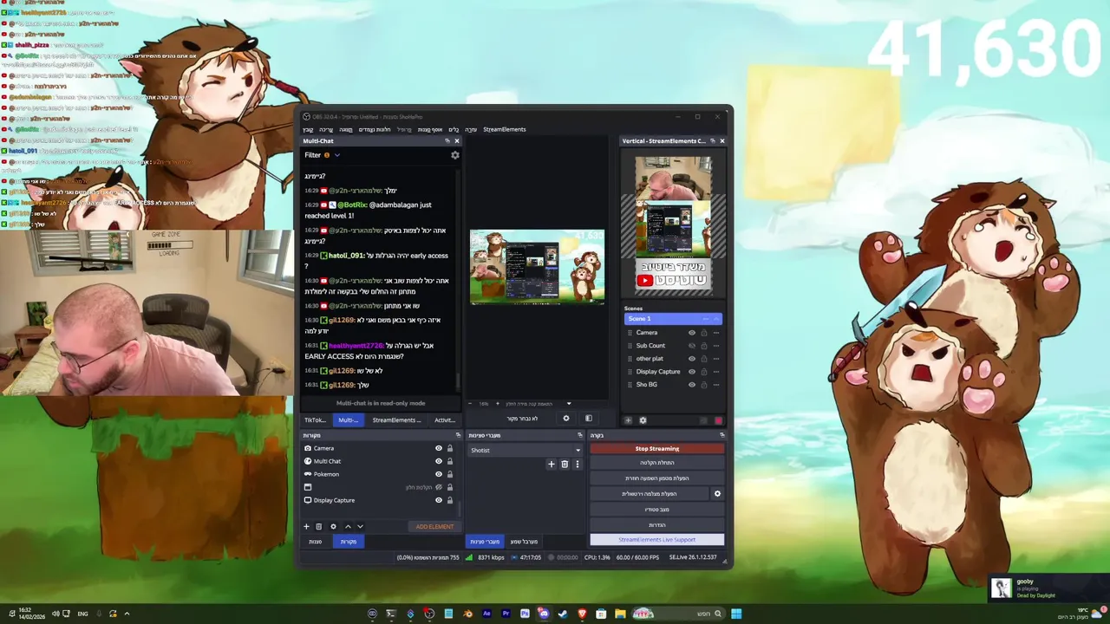Open StreamElements Live Support link
The height and width of the screenshot is (624, 1110).
[x=656, y=540]
